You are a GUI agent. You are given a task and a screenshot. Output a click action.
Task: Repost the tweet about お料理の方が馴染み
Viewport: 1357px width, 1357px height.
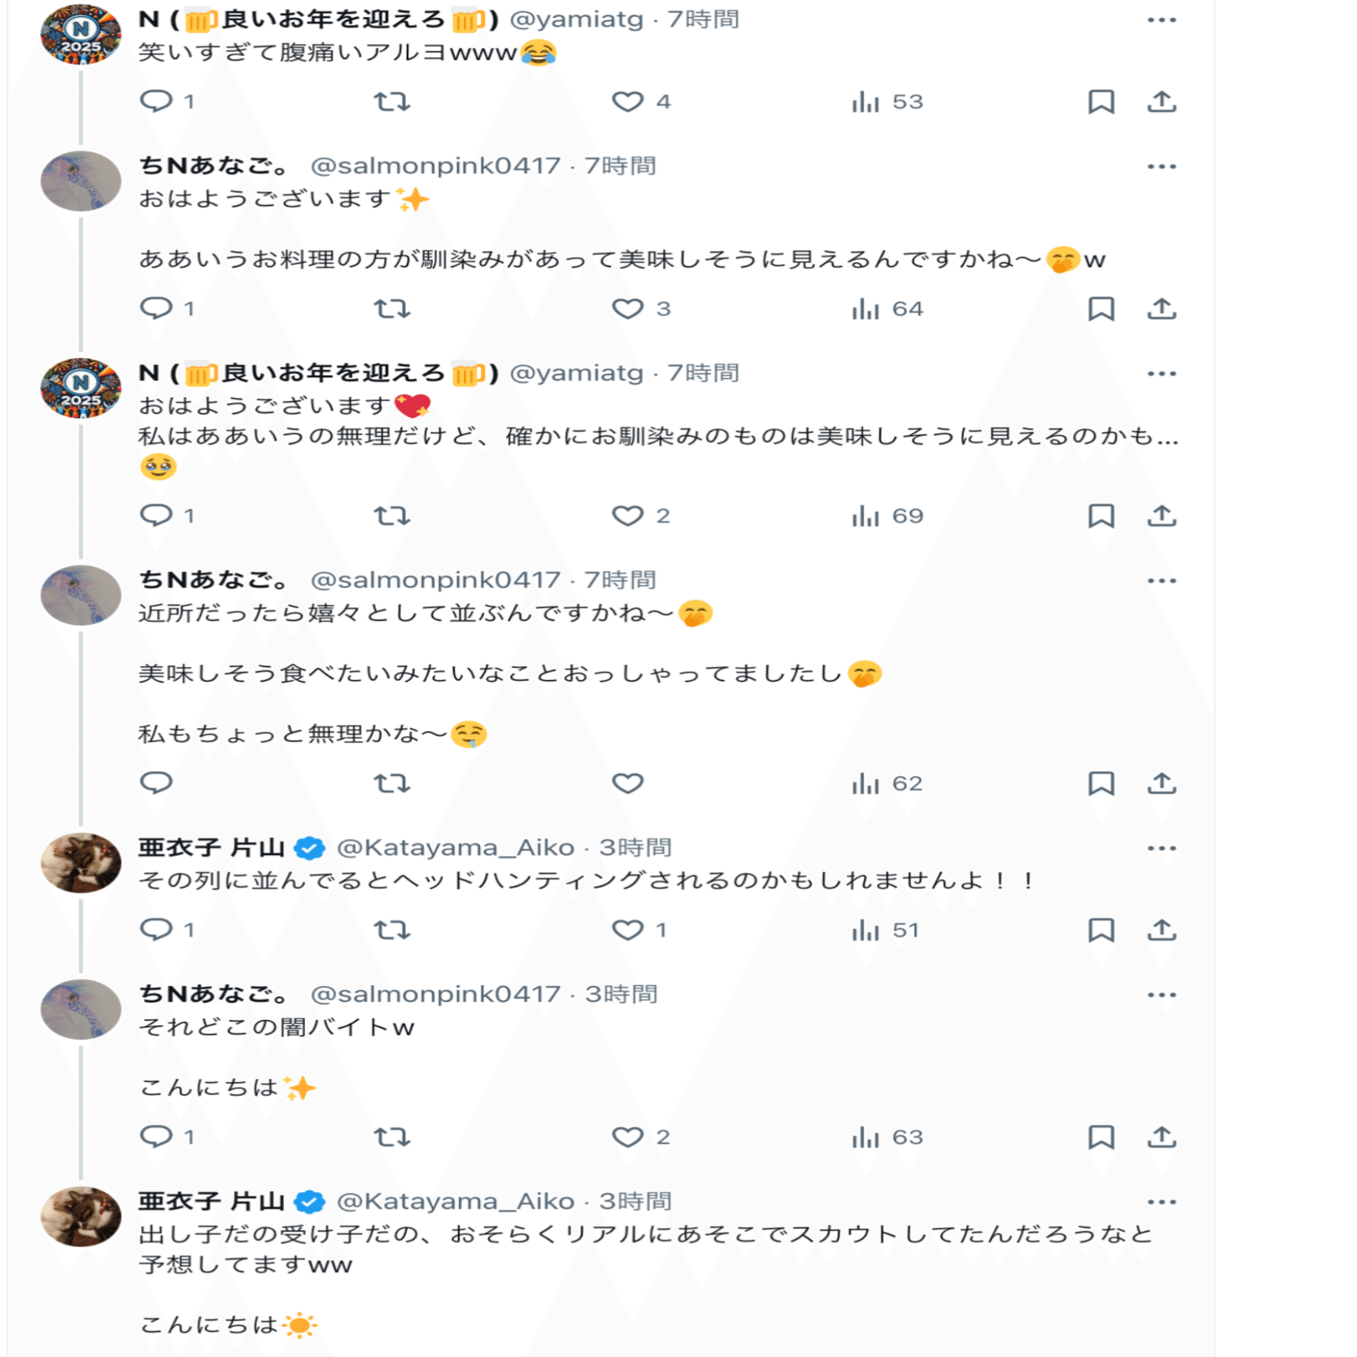click(x=391, y=308)
